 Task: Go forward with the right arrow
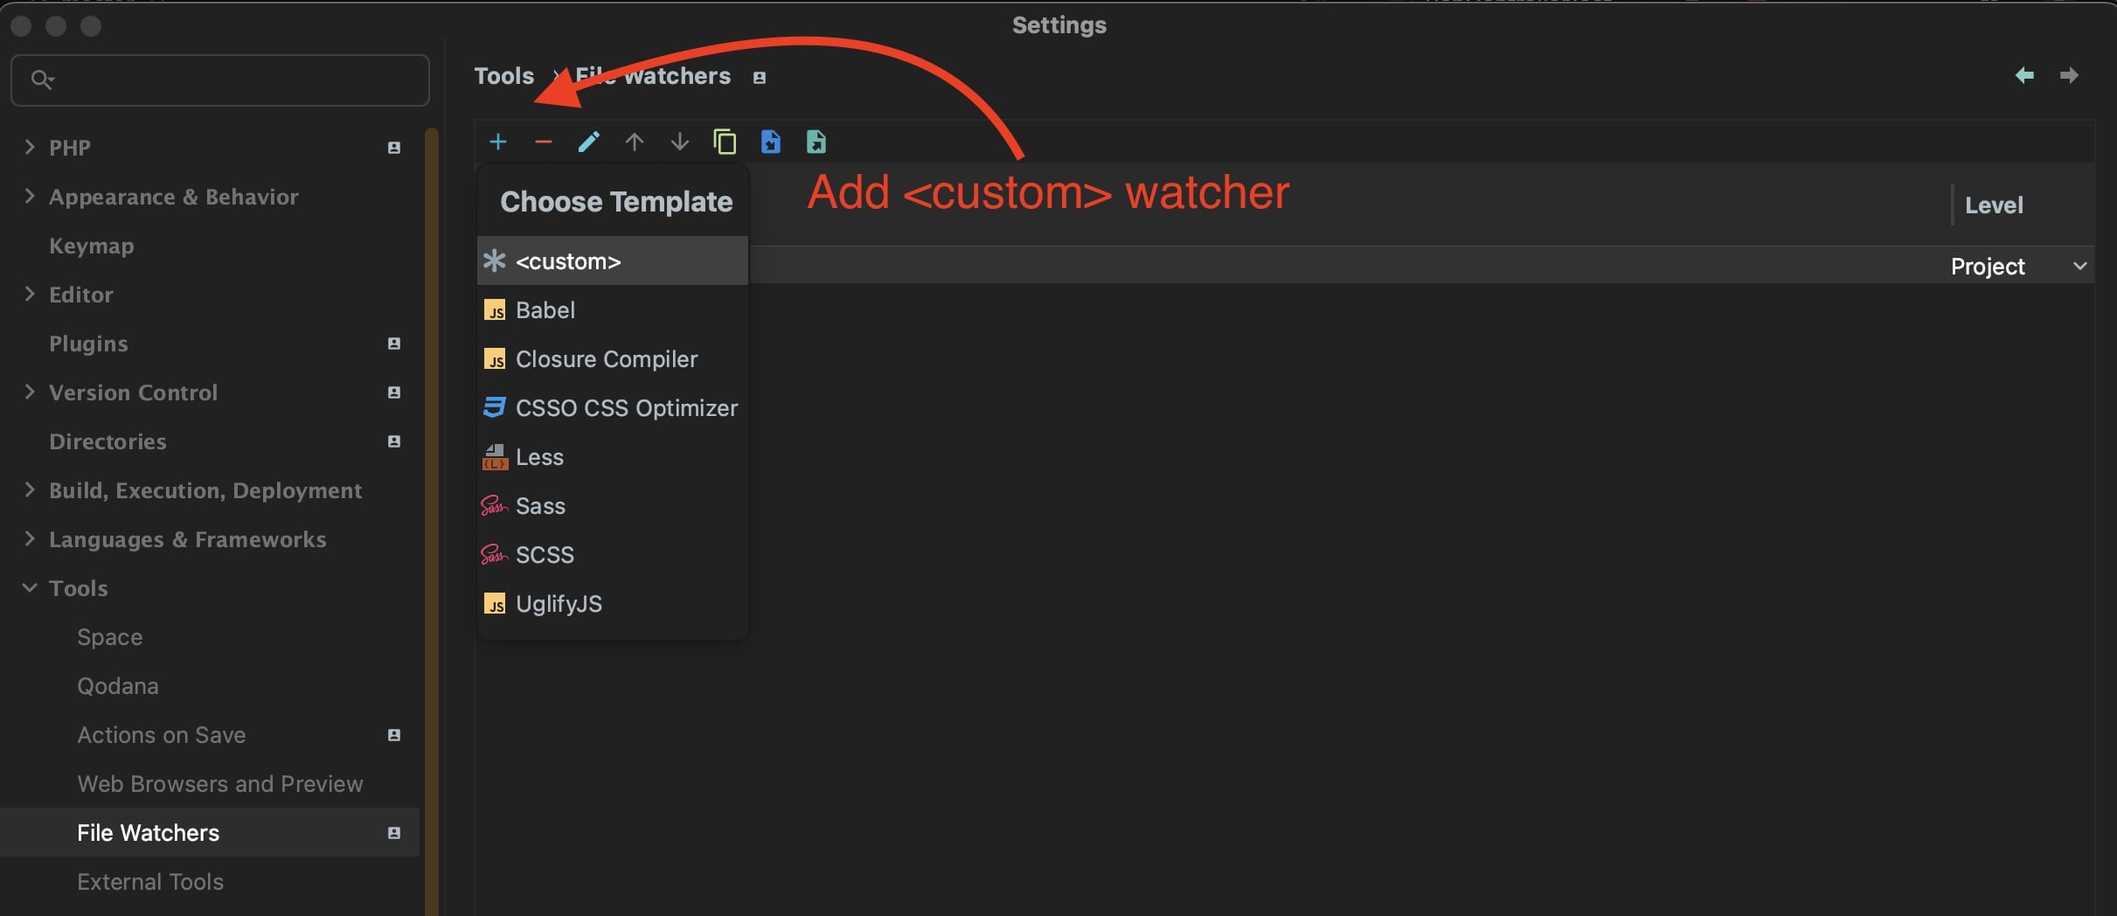(x=2069, y=75)
